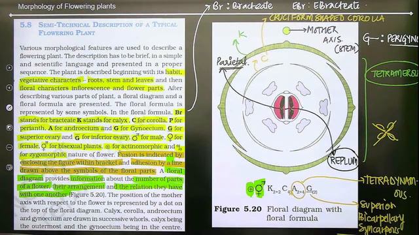The image size is (419, 235).
Task: Click the 'Figure 5.20' caption label
Action: [x=238, y=209]
